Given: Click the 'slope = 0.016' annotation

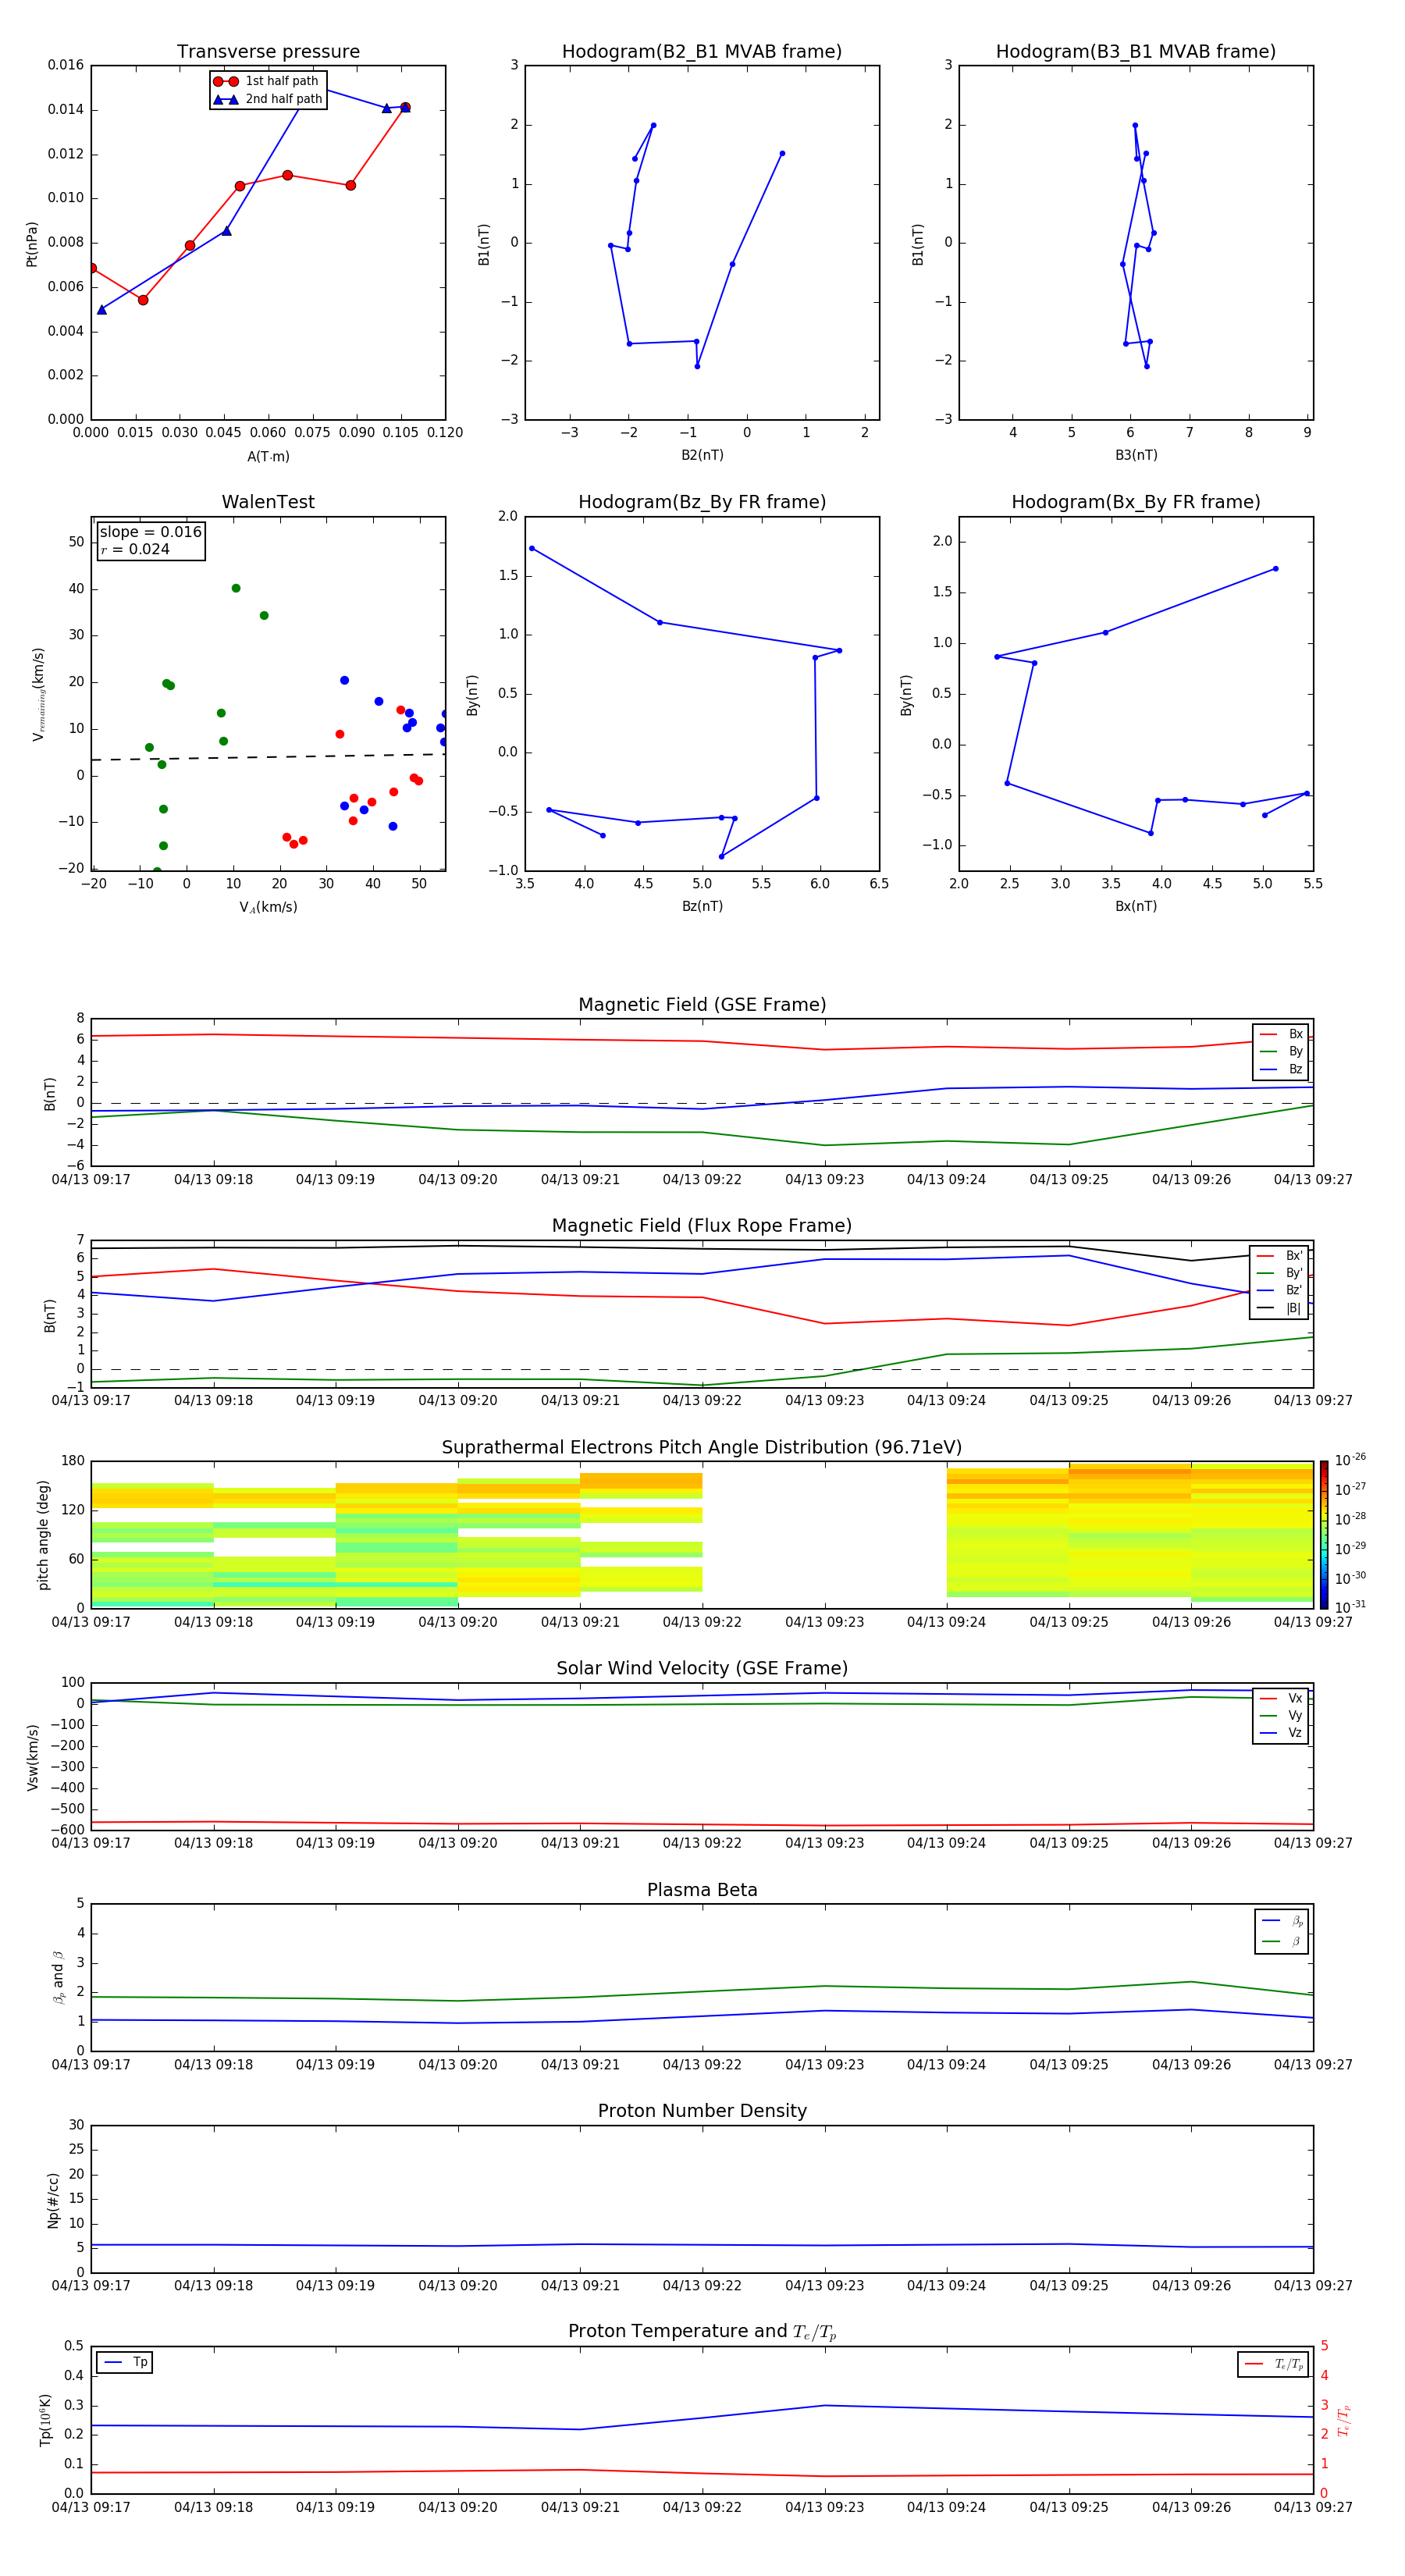Looking at the screenshot, I should tap(151, 532).
